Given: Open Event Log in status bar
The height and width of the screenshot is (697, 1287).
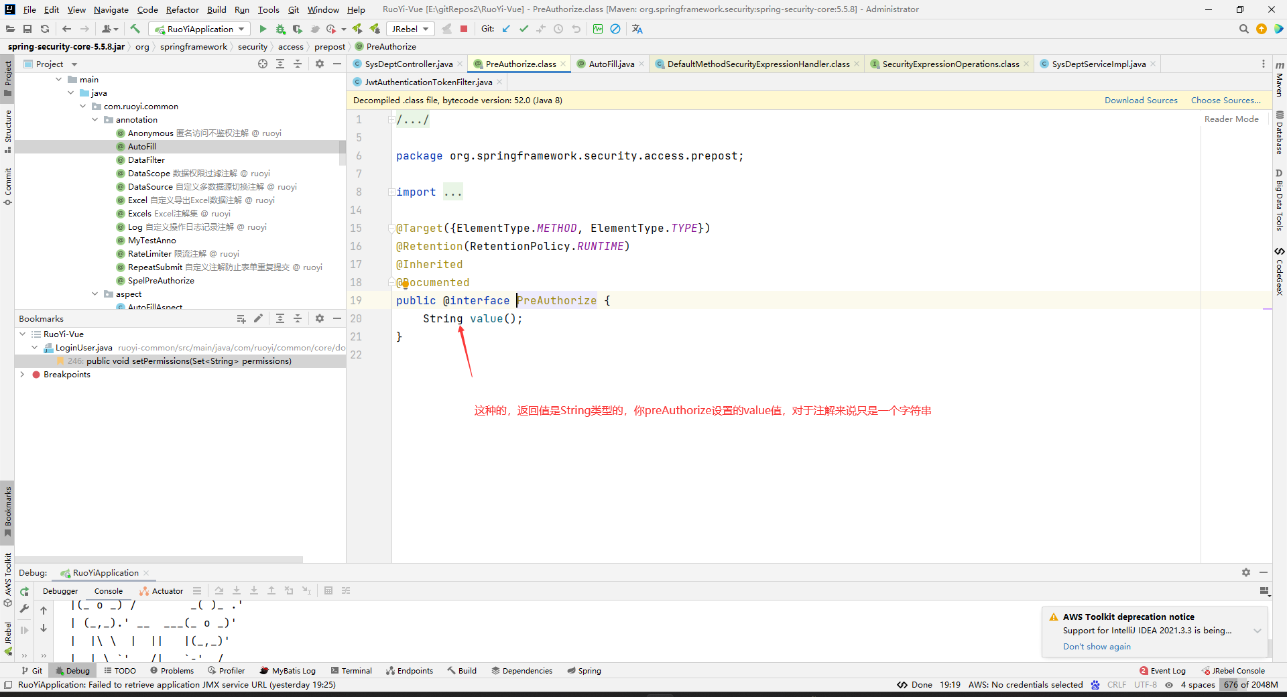Looking at the screenshot, I should coord(1162,670).
